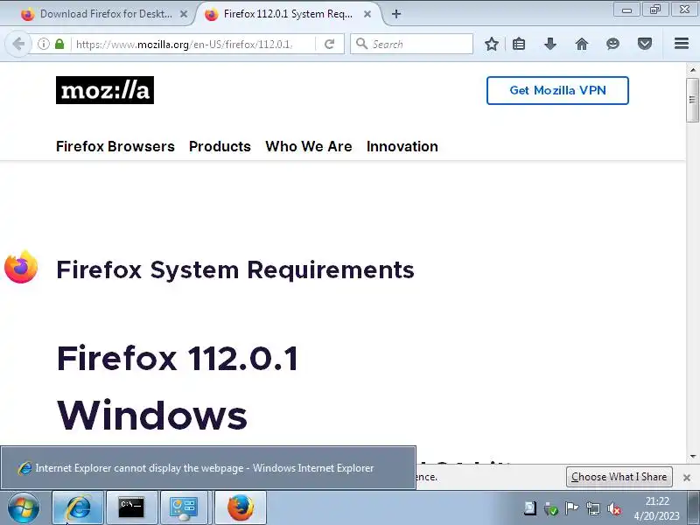The image size is (700, 525).
Task: Dismiss the notification bar with X
Action: (x=687, y=478)
